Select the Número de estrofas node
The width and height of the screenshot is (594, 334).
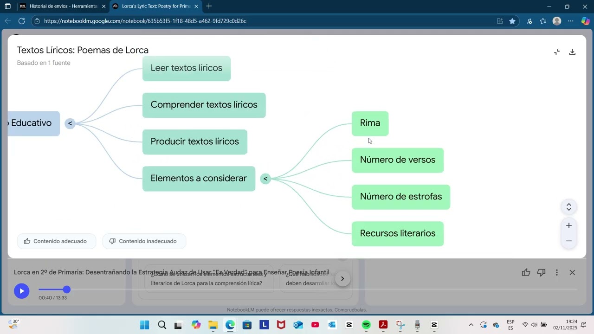[x=401, y=197]
